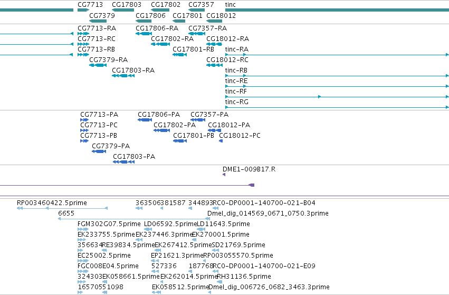Select protein CG7713-PC

tap(99, 125)
